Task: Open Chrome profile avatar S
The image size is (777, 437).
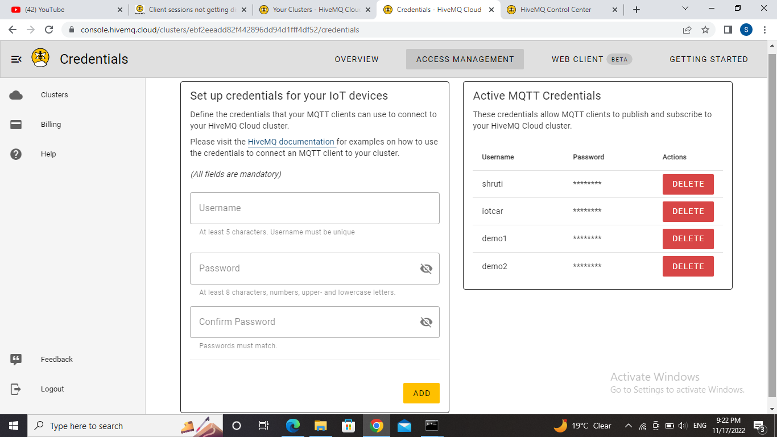Action: point(746,30)
